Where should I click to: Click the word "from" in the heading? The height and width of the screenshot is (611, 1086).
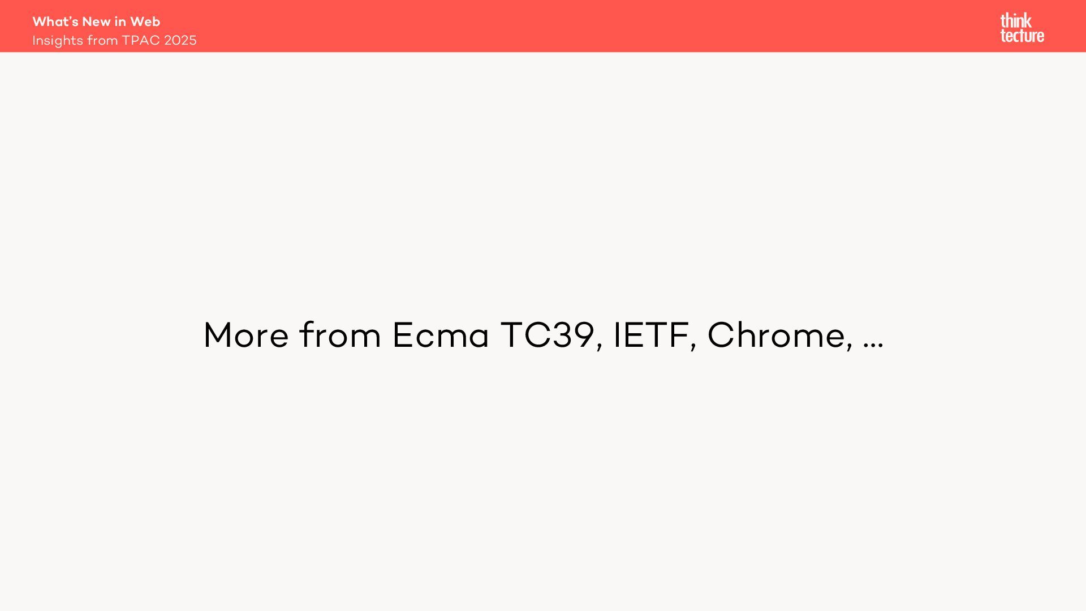[340, 335]
